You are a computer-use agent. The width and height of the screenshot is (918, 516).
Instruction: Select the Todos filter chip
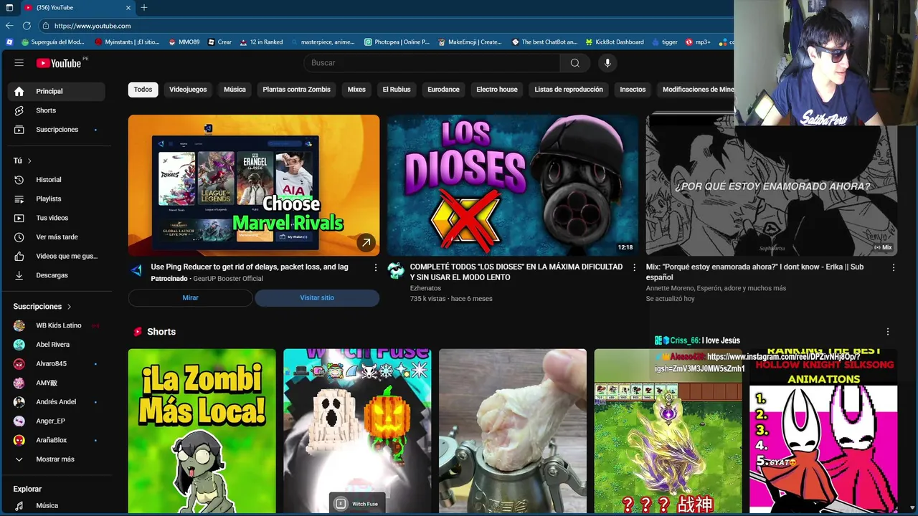click(x=143, y=90)
